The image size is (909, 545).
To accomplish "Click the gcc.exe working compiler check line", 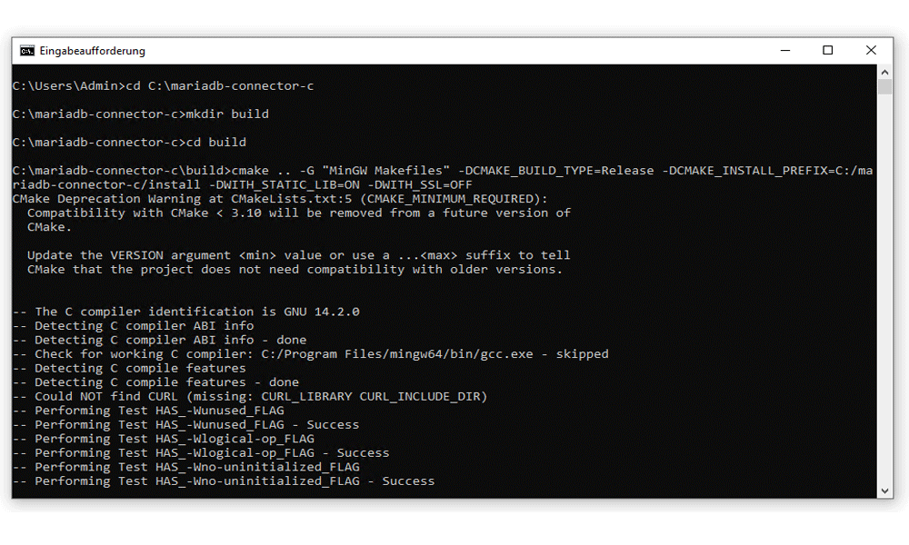I will click(311, 354).
